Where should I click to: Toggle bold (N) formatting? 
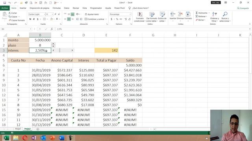pos(30,19)
